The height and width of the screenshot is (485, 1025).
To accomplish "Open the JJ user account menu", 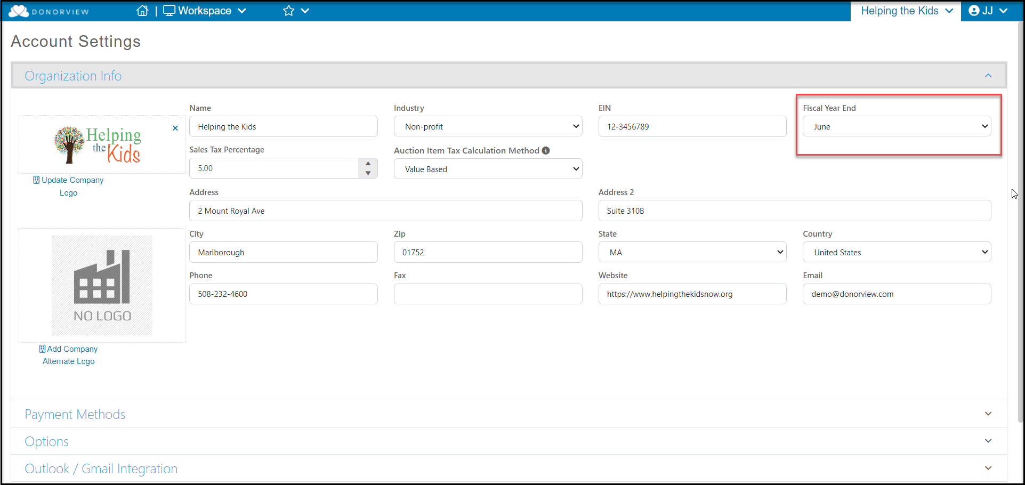I will (x=988, y=11).
